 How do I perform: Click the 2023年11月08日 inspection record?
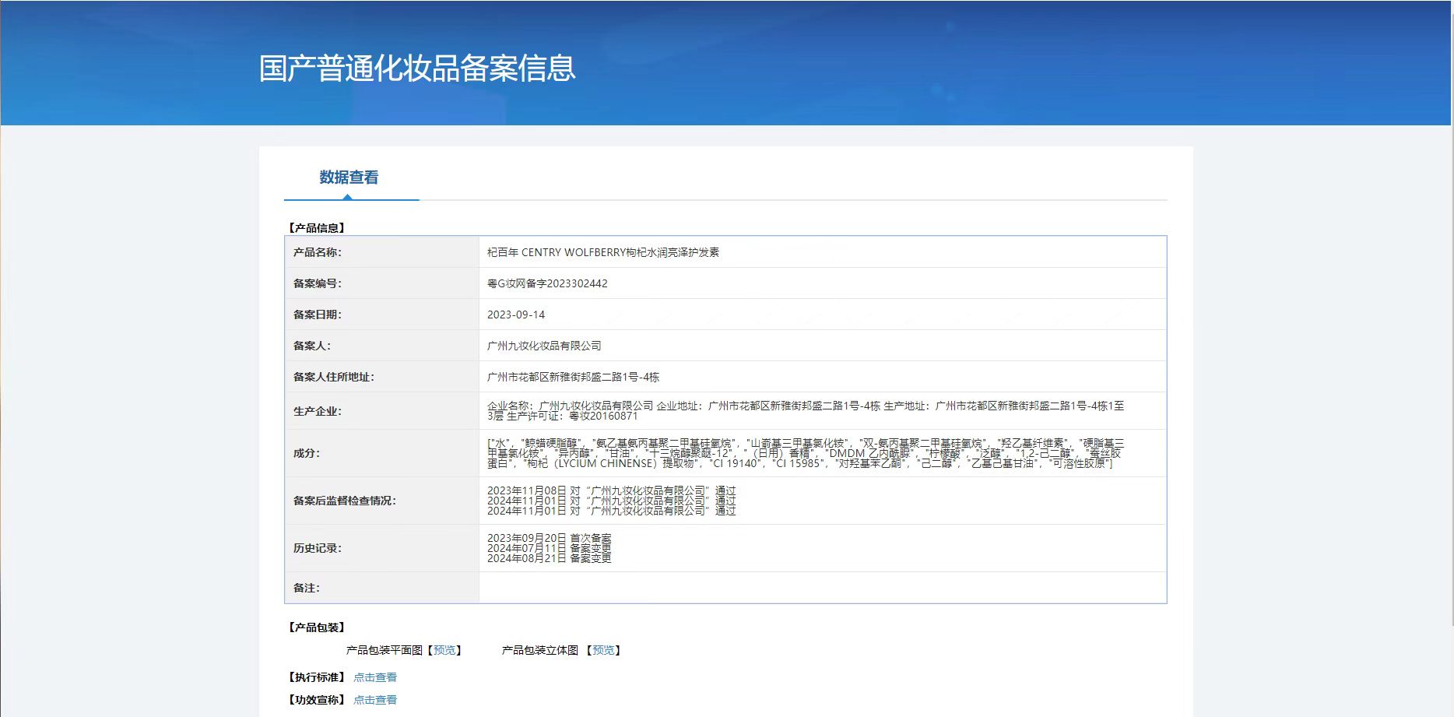(611, 490)
